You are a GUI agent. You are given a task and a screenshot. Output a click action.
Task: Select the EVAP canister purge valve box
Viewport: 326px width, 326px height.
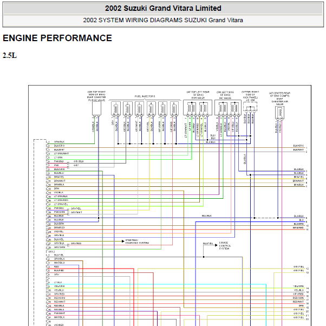pos(97,108)
